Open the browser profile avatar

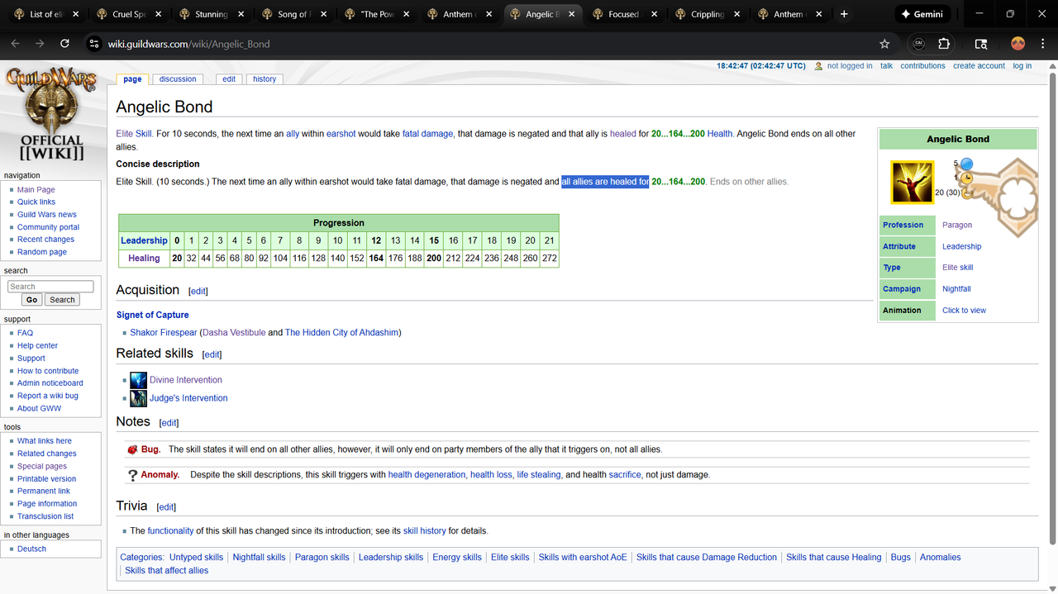click(x=1017, y=44)
